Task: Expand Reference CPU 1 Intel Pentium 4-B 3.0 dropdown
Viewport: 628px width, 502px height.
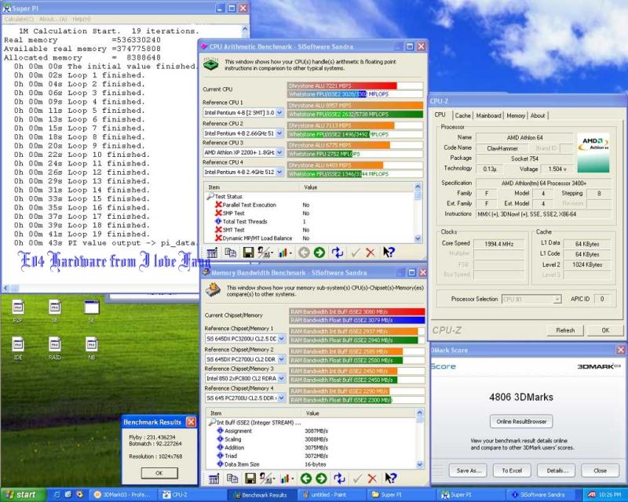Action: tap(279, 113)
